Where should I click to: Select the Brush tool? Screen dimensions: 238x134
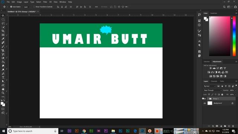3,47
